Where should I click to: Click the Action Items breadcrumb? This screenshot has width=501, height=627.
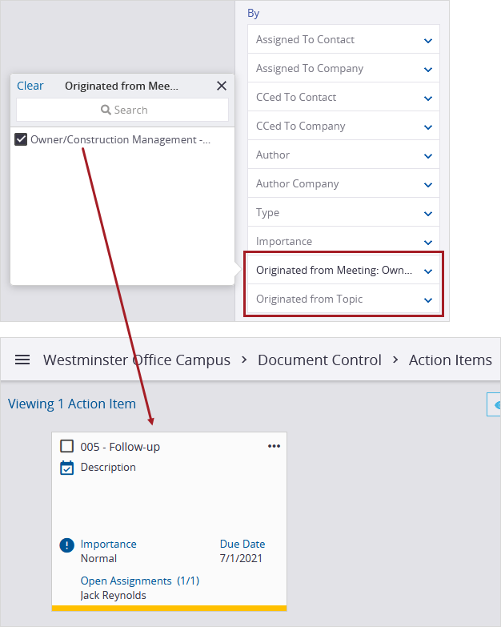click(451, 360)
